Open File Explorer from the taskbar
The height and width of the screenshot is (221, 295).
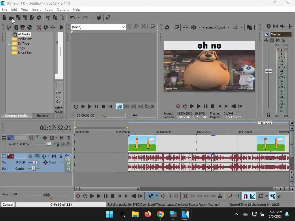point(135,214)
